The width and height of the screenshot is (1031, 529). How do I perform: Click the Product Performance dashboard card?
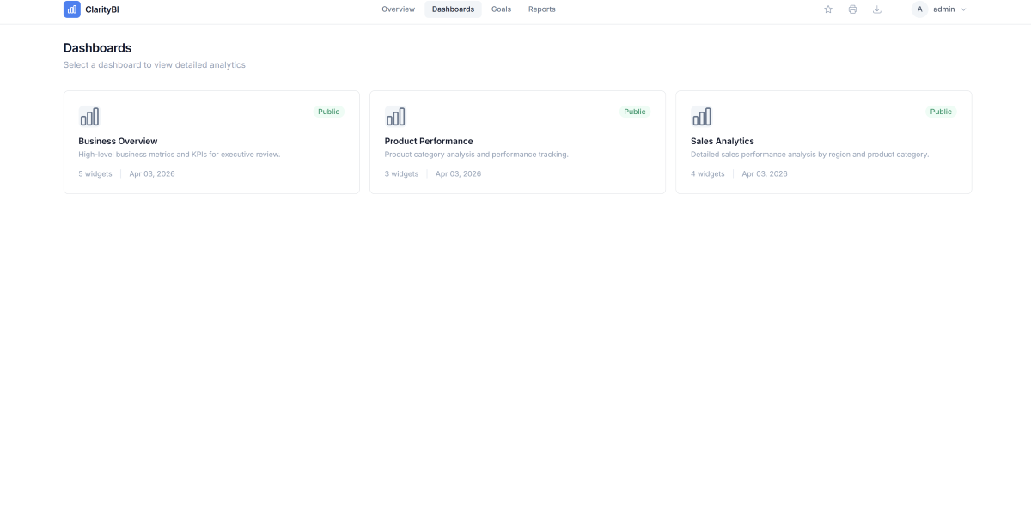[x=517, y=142]
